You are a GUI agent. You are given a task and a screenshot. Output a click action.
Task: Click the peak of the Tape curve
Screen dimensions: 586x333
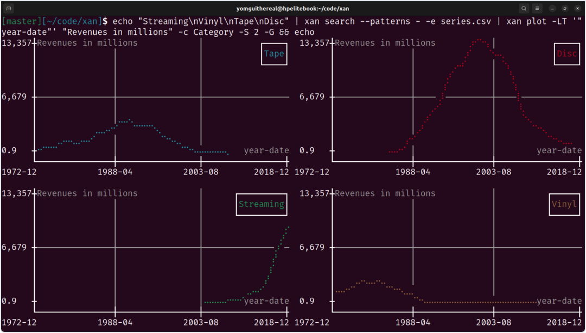pyautogui.click(x=129, y=120)
